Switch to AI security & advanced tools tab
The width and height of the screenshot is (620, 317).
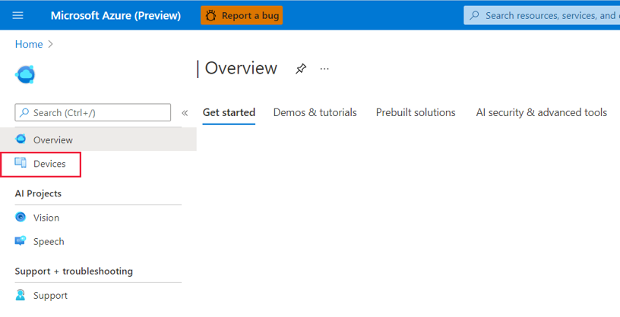click(x=542, y=112)
